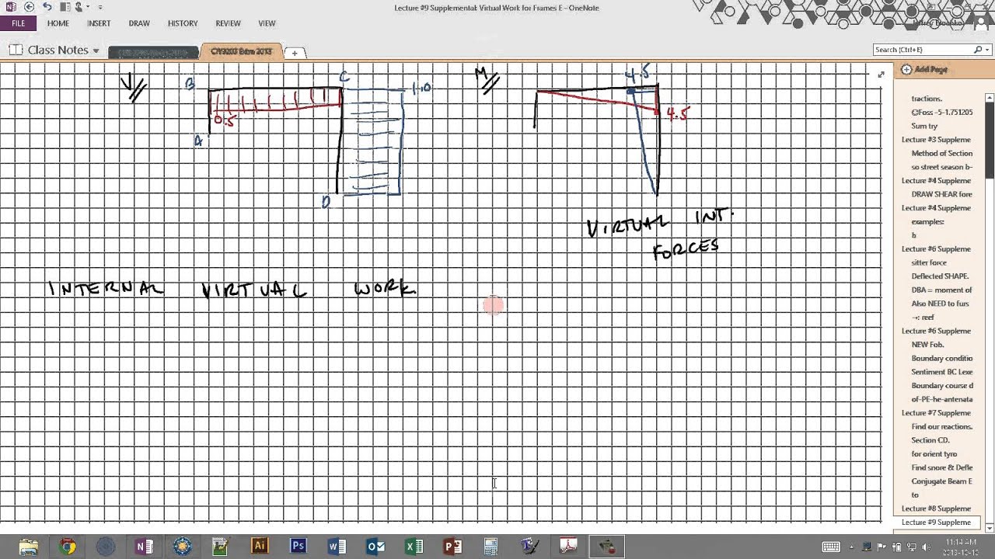The height and width of the screenshot is (559, 995).
Task: Click the OneNote application icon in title bar
Action: (x=10, y=6)
